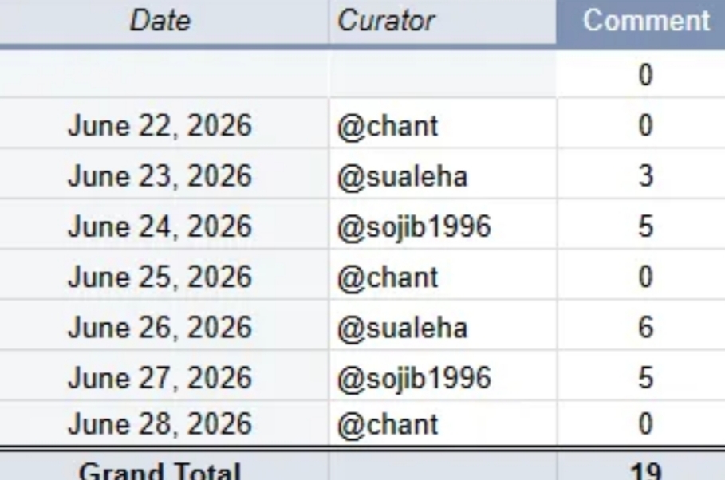The width and height of the screenshot is (725, 480).
Task: Click @sualeha curator on June 26 row
Action: 402,328
